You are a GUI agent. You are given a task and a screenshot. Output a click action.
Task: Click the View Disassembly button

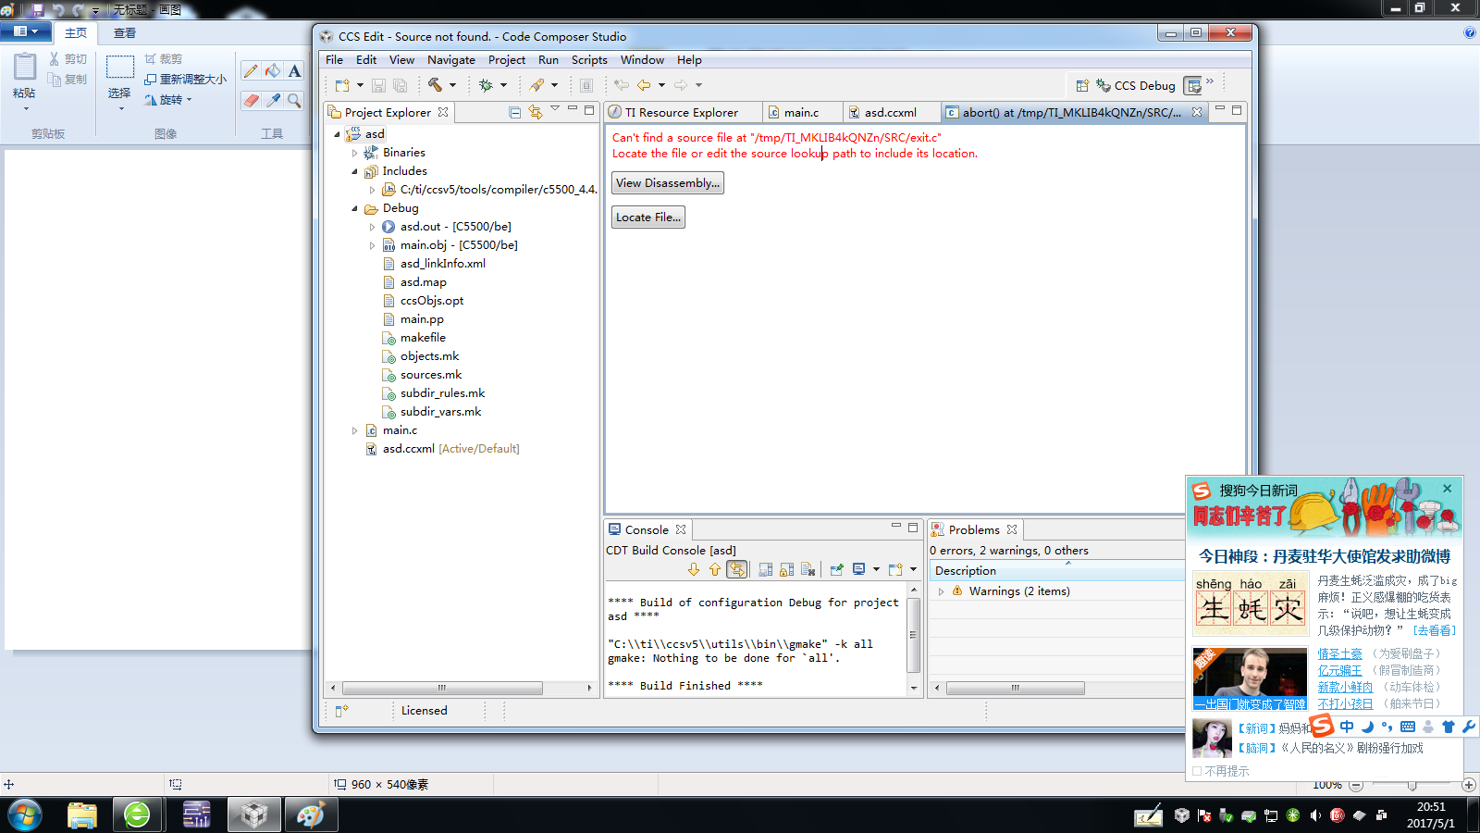pyautogui.click(x=668, y=183)
